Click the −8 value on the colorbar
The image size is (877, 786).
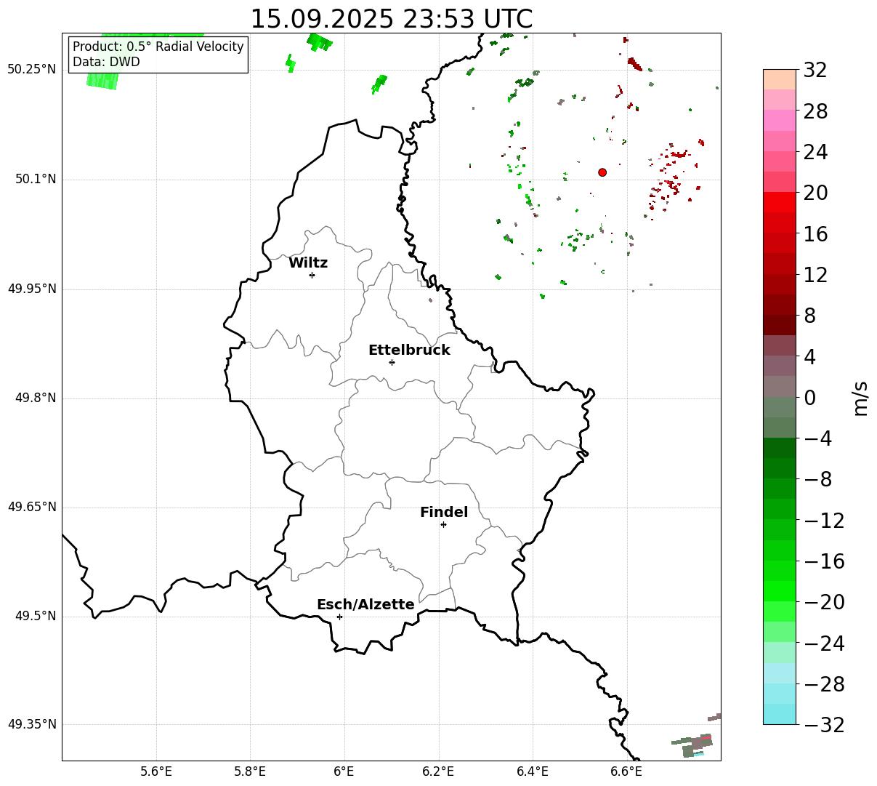click(817, 480)
